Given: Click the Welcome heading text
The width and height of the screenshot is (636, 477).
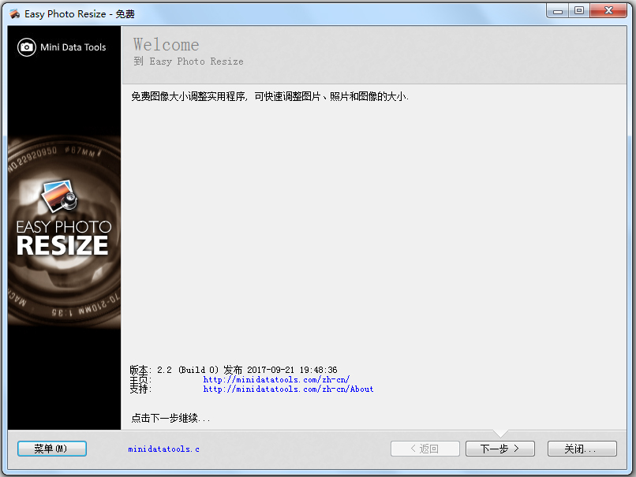Looking at the screenshot, I should pos(166,45).
